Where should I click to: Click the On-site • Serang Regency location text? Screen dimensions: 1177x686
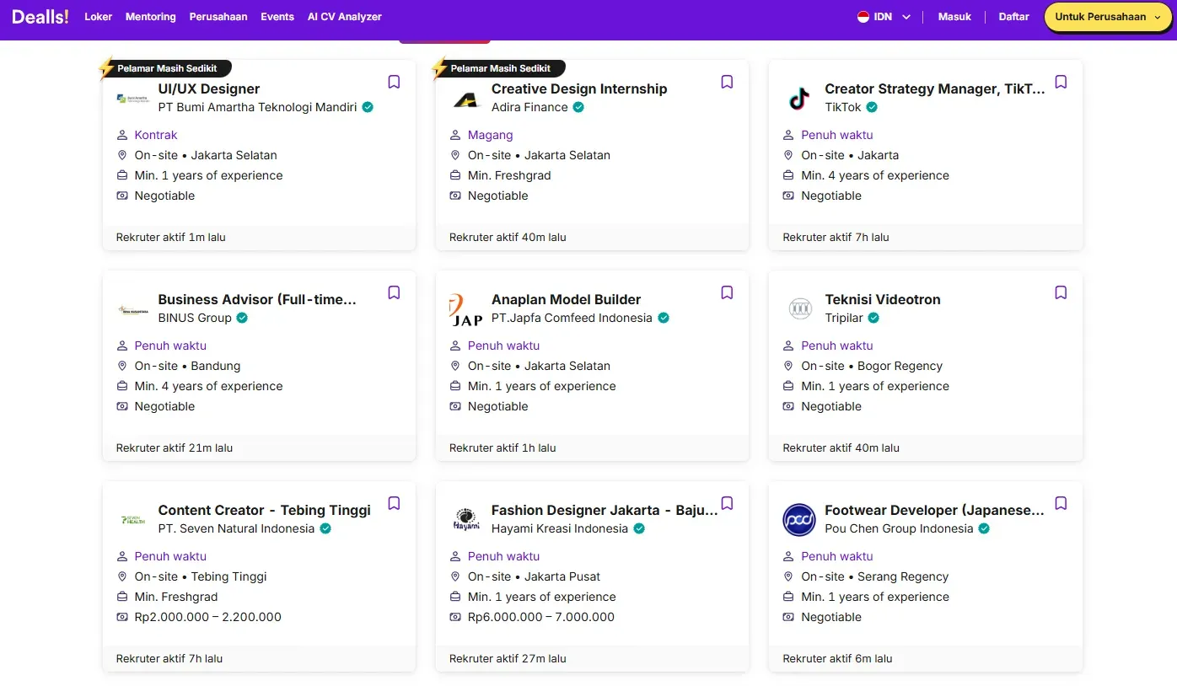tap(875, 576)
